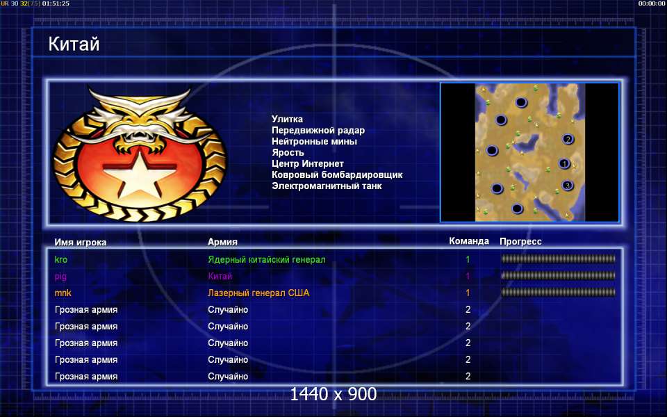Click the topmost empty start position on minimap
Image resolution: width=667 pixels, height=417 pixels.
pyautogui.click(x=521, y=102)
